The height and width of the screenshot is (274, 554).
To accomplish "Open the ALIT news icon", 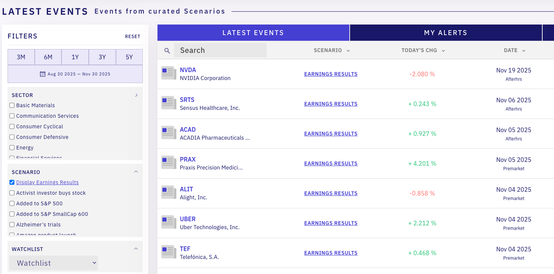I will tap(168, 192).
